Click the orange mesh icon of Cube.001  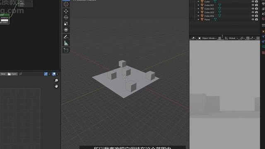coord(202,5)
